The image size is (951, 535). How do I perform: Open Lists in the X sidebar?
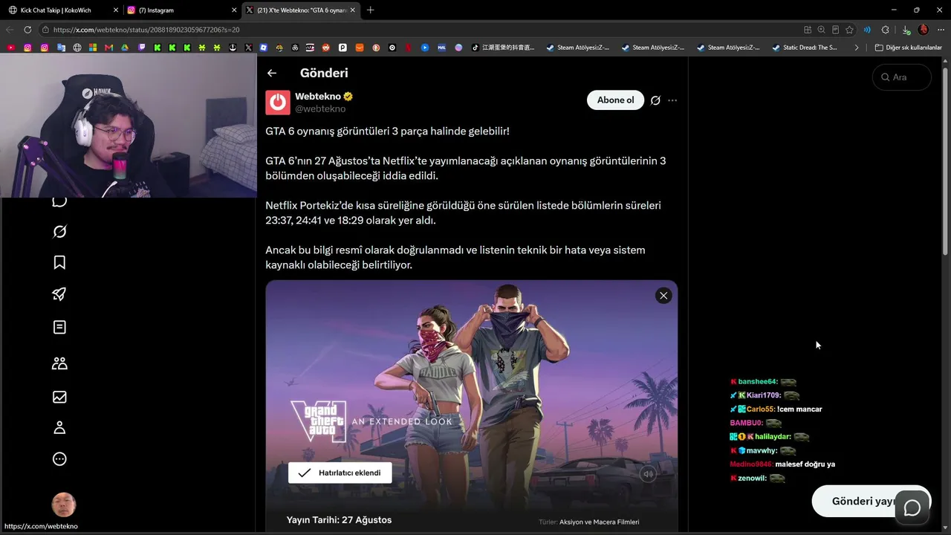click(x=60, y=327)
